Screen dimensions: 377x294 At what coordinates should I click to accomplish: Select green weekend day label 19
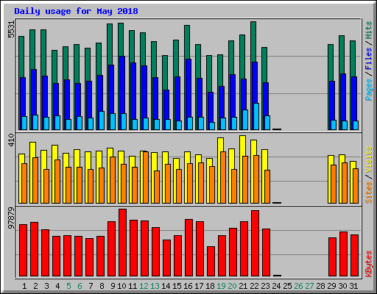[x=221, y=286]
